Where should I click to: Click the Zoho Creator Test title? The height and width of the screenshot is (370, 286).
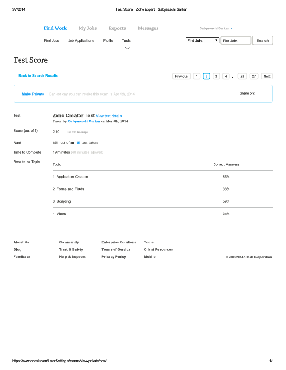[74, 116]
